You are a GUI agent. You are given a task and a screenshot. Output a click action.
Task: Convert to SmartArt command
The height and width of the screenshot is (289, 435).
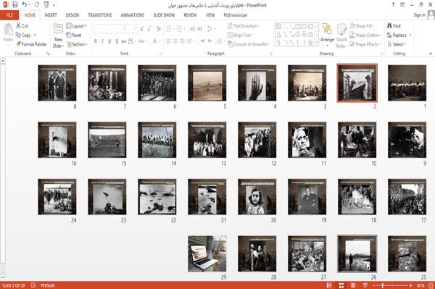pyautogui.click(x=248, y=44)
